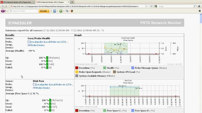Open Probe Device link under Core/Probe Health
This screenshot has width=202, height=113.
(38, 45)
